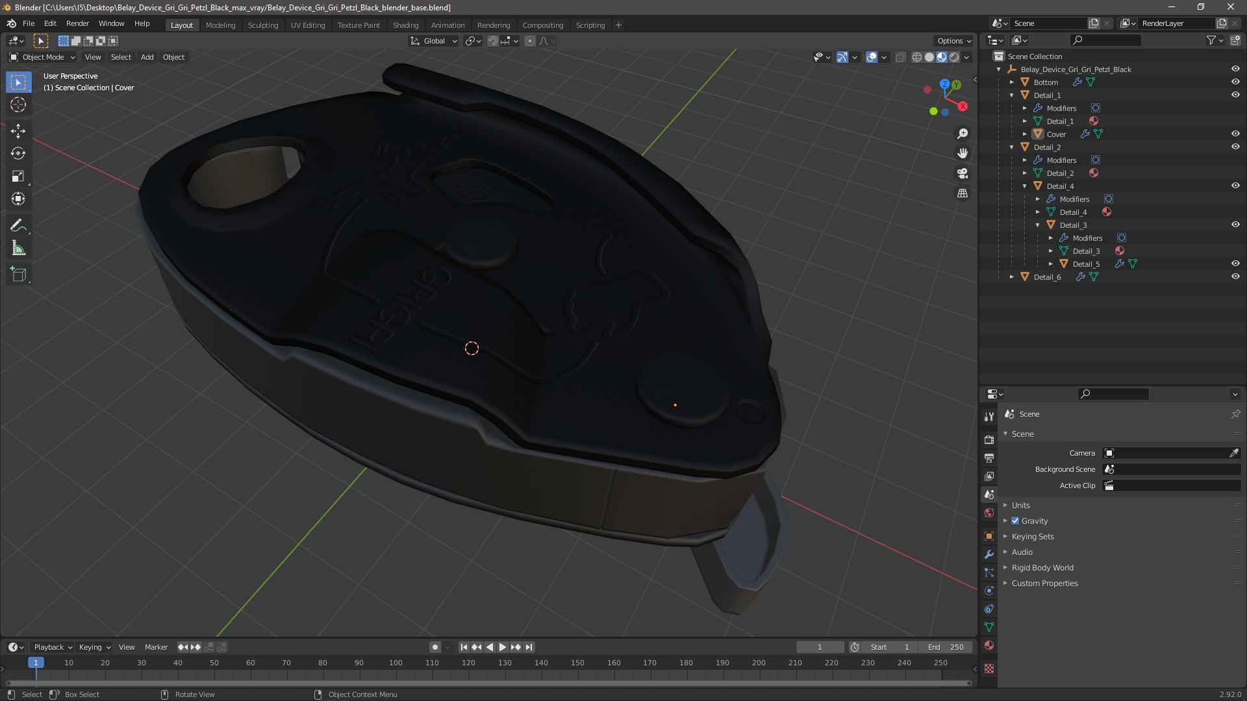Select the Scale tool
This screenshot has width=1247, height=701.
click(x=18, y=177)
